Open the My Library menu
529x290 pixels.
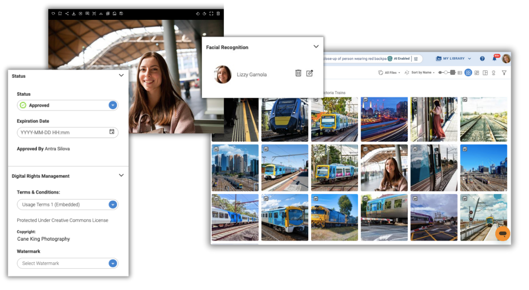(453, 59)
